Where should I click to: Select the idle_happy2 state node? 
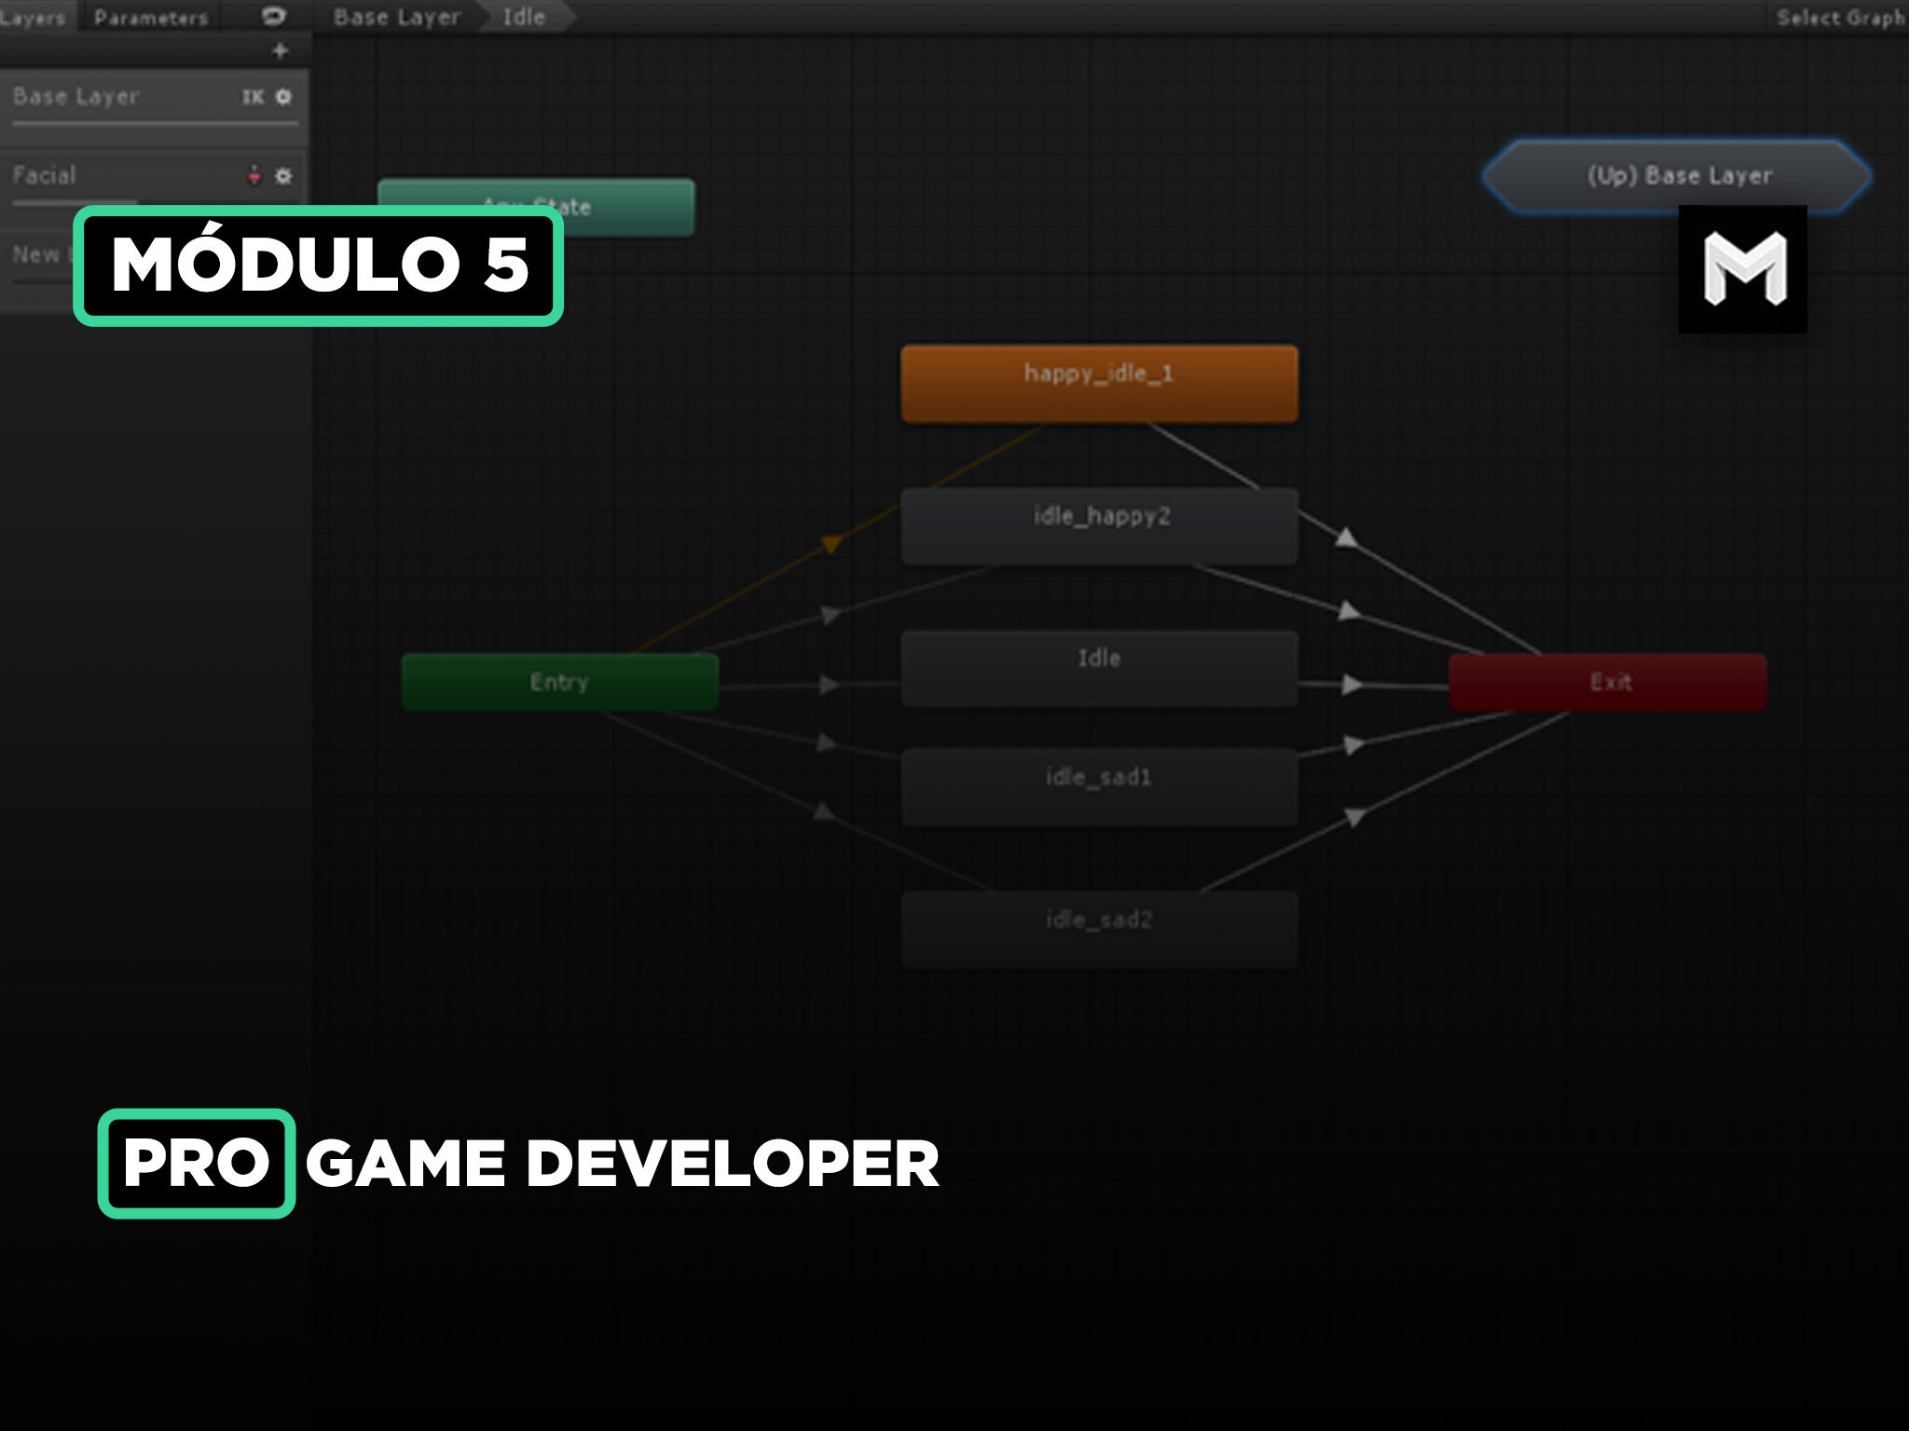(x=1099, y=525)
